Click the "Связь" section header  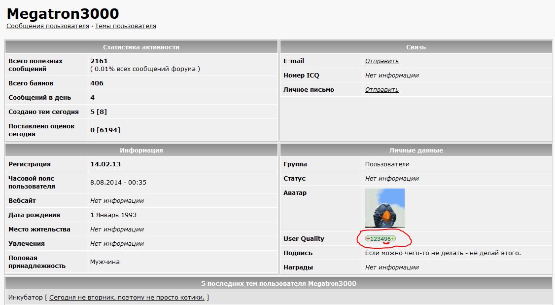pyautogui.click(x=416, y=47)
